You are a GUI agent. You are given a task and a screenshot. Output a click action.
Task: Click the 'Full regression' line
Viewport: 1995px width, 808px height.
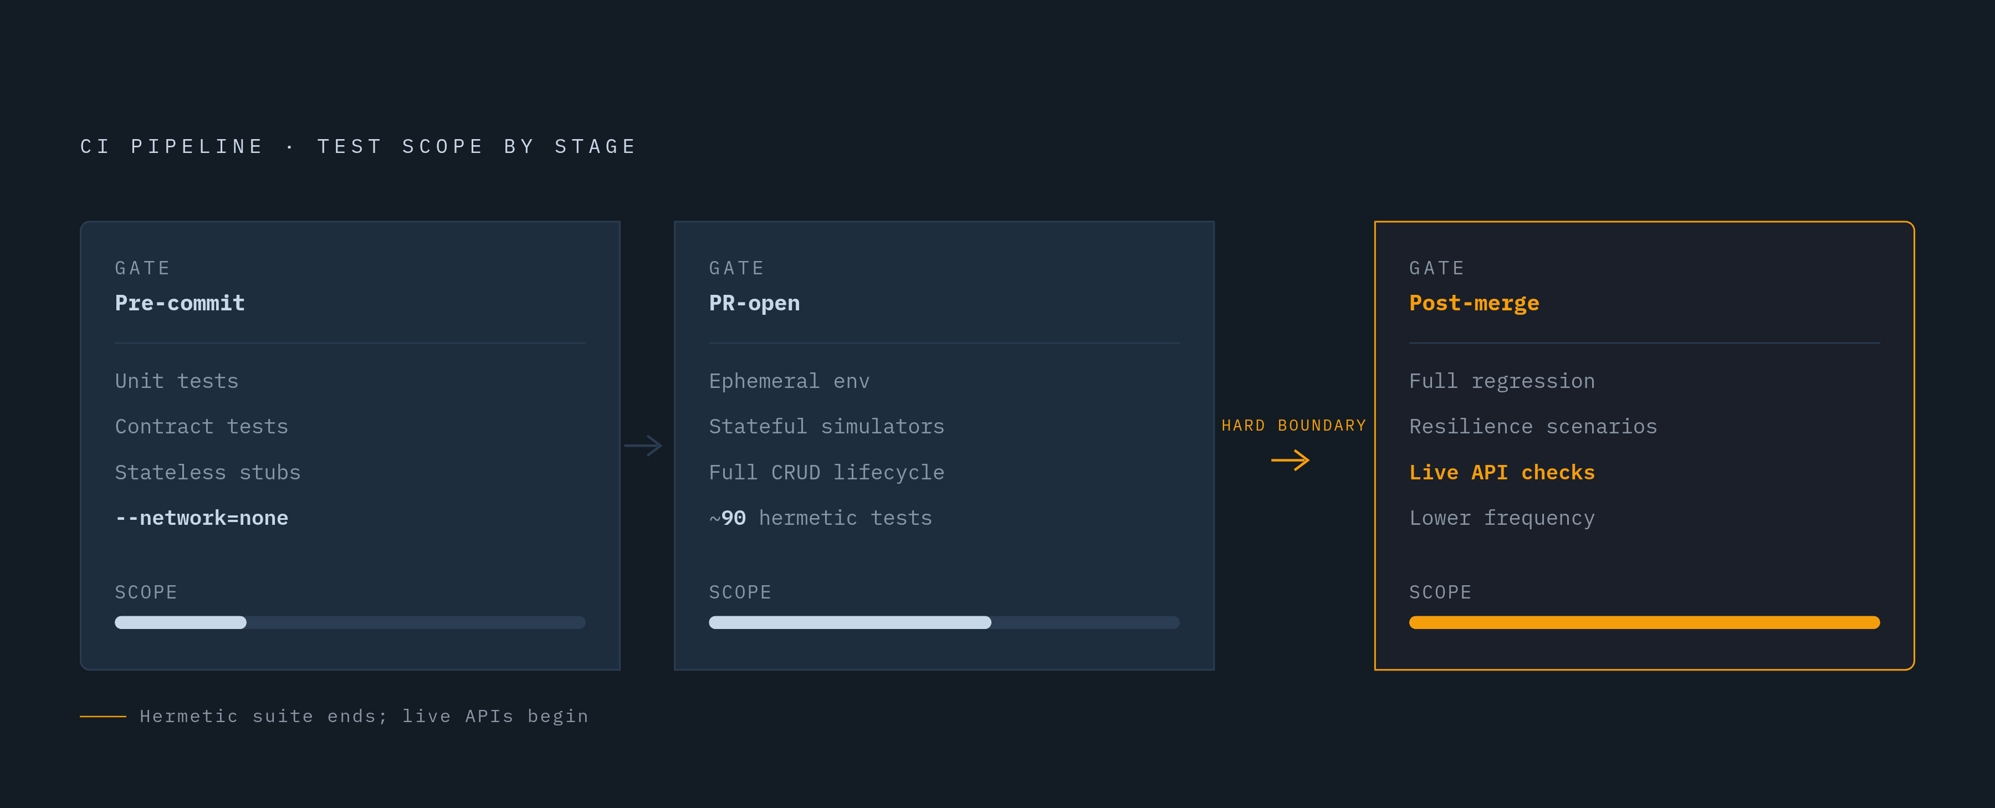click(1502, 381)
